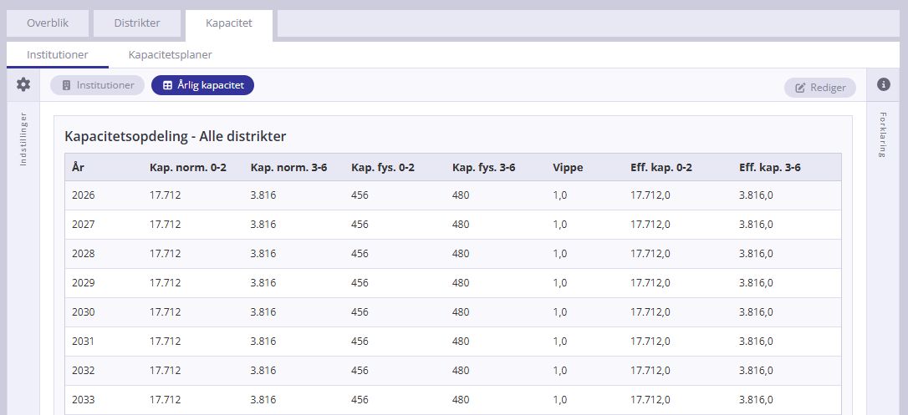Click the År column header

[78, 167]
